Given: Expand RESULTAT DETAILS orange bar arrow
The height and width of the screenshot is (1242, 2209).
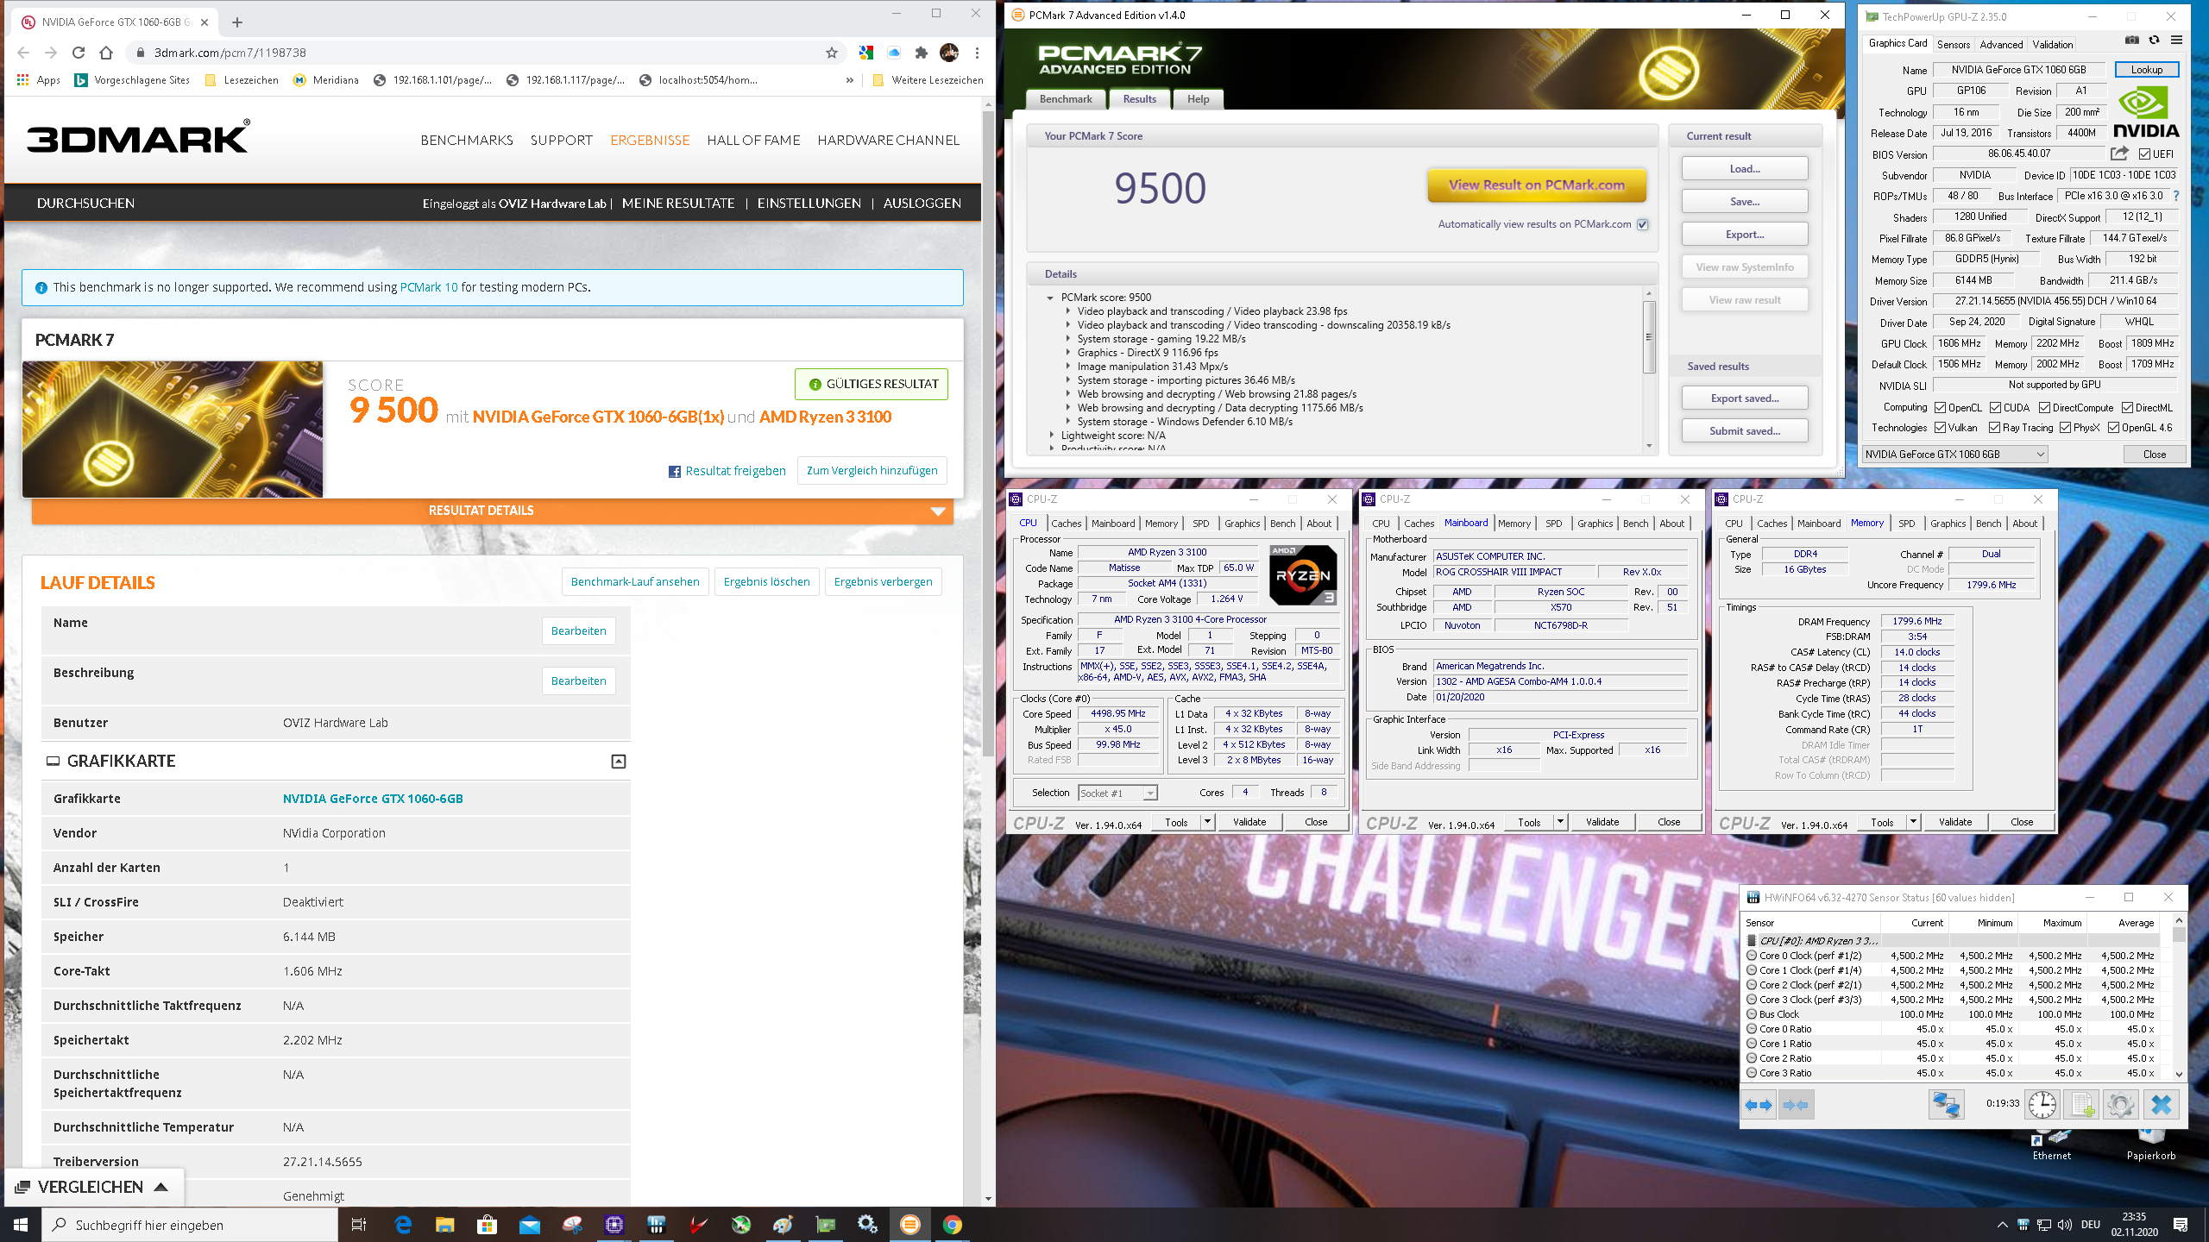Looking at the screenshot, I should point(938,511).
